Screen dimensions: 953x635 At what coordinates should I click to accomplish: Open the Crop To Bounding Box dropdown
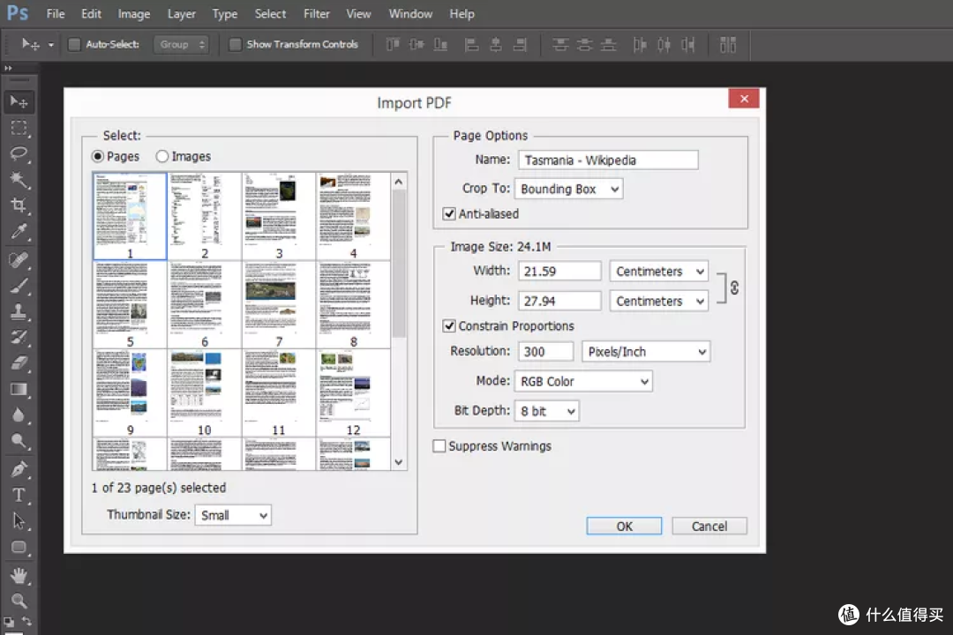[x=569, y=189]
